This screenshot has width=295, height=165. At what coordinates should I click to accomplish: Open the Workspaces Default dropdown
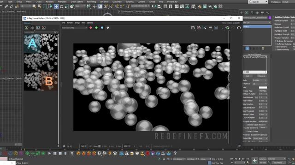coord(288,2)
